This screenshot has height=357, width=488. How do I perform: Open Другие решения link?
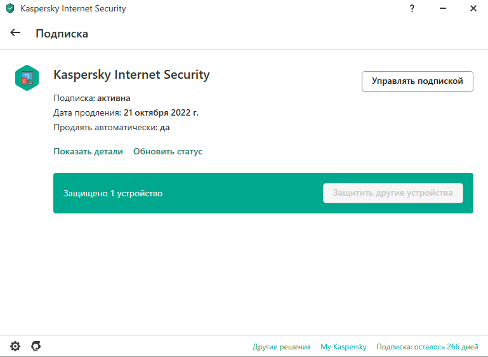[281, 347]
